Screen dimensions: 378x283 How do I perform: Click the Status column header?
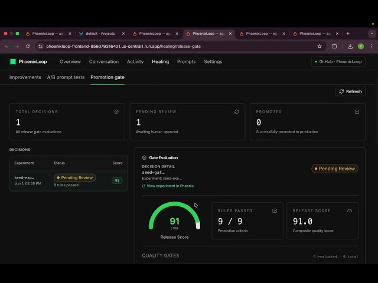pyautogui.click(x=59, y=163)
